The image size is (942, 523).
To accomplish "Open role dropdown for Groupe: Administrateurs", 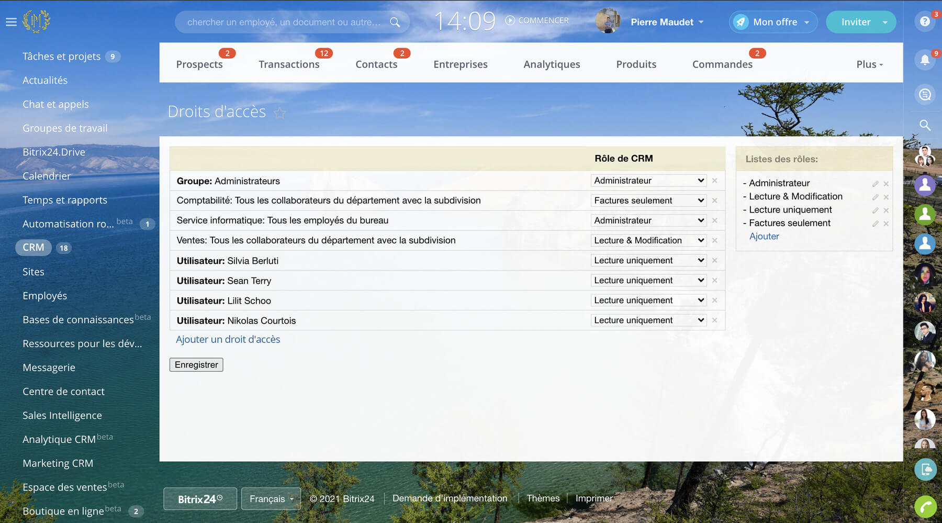I will pos(648,181).
